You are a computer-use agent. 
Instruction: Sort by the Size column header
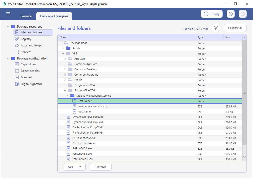[x=232, y=37]
